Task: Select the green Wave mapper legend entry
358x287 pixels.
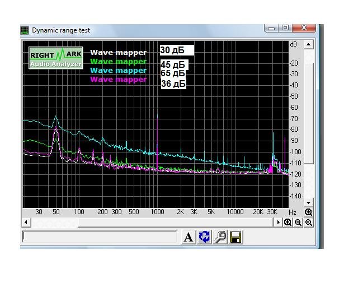Action: pyautogui.click(x=118, y=61)
